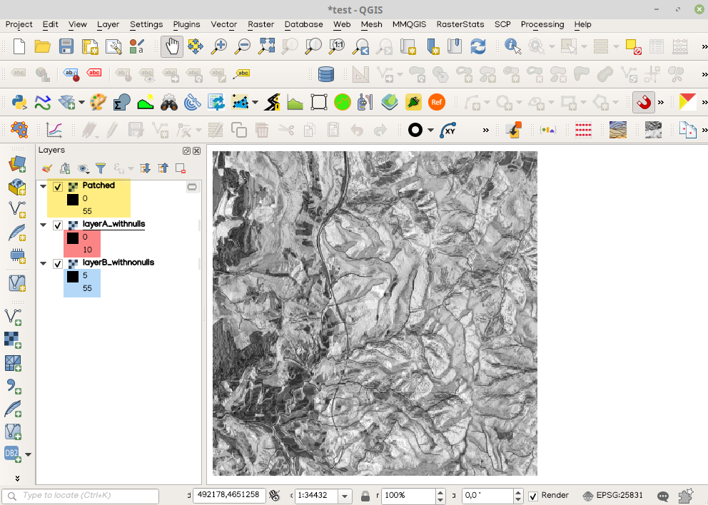Image resolution: width=708 pixels, height=505 pixels.
Task: Select the layerB_withnonulls layer name
Action: [118, 262]
